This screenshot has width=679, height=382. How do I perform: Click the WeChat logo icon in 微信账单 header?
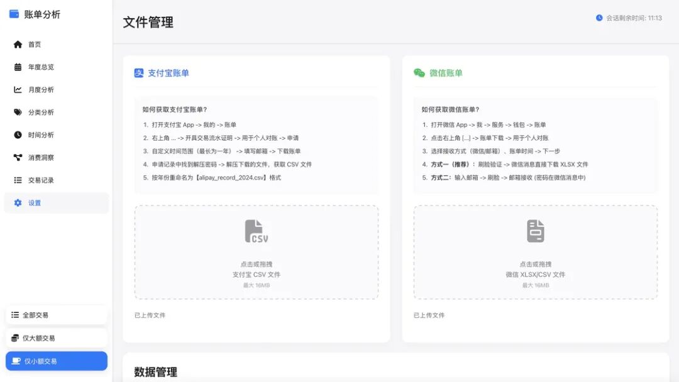pos(419,73)
